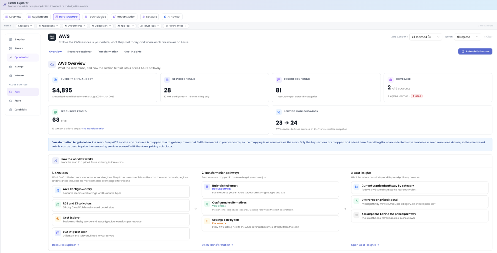Open the All Applications filter dropdown
The image size is (497, 253).
(48, 26)
